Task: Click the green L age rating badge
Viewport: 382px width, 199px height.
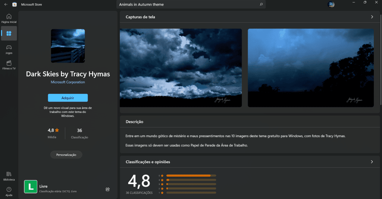Action: pos(31,187)
